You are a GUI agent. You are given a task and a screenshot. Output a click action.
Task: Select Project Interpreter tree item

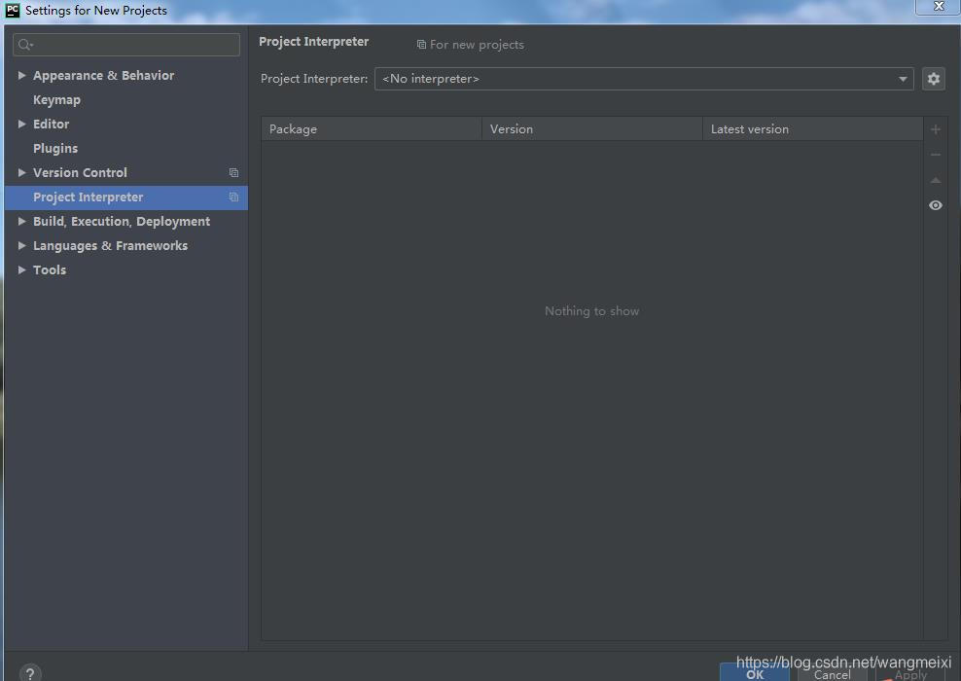coord(125,197)
